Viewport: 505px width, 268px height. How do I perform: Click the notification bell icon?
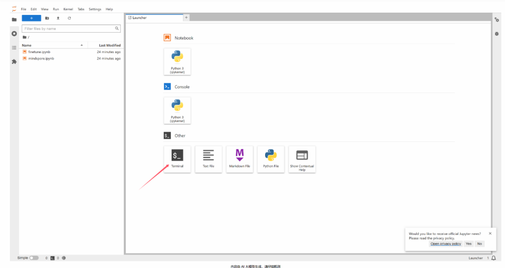[493, 258]
